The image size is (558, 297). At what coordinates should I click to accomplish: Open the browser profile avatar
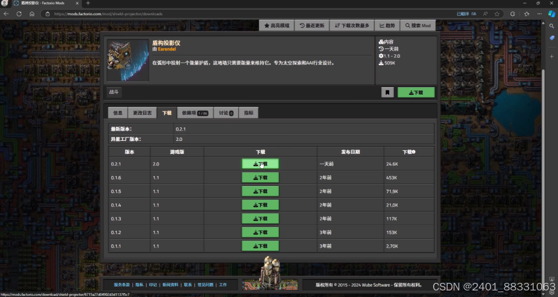tap(4, 3)
